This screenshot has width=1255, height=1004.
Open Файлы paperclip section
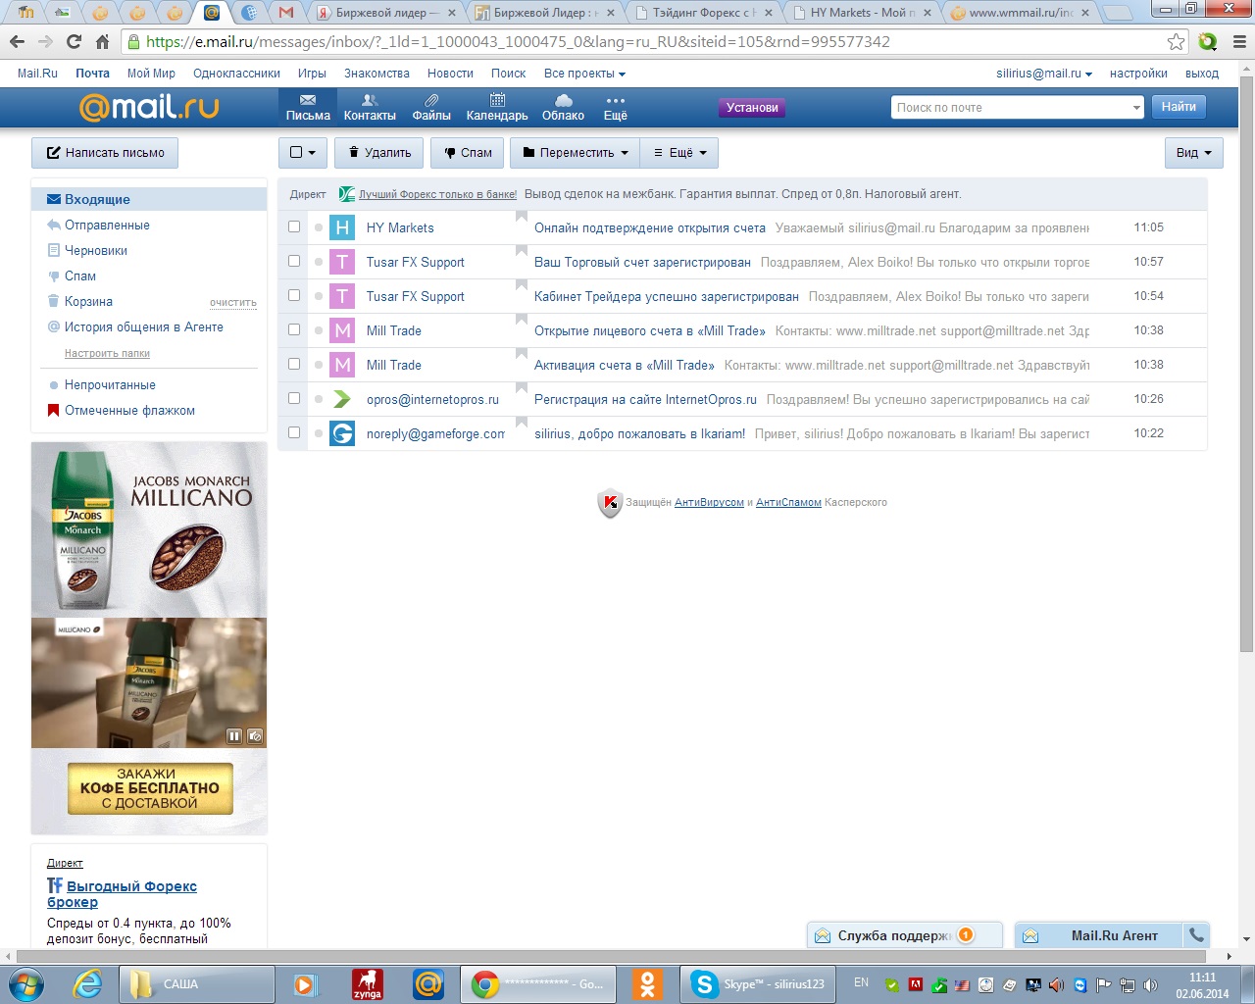click(x=431, y=108)
